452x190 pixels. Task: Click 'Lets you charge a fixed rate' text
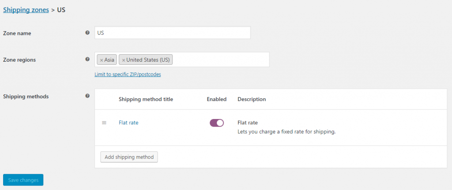click(x=287, y=132)
